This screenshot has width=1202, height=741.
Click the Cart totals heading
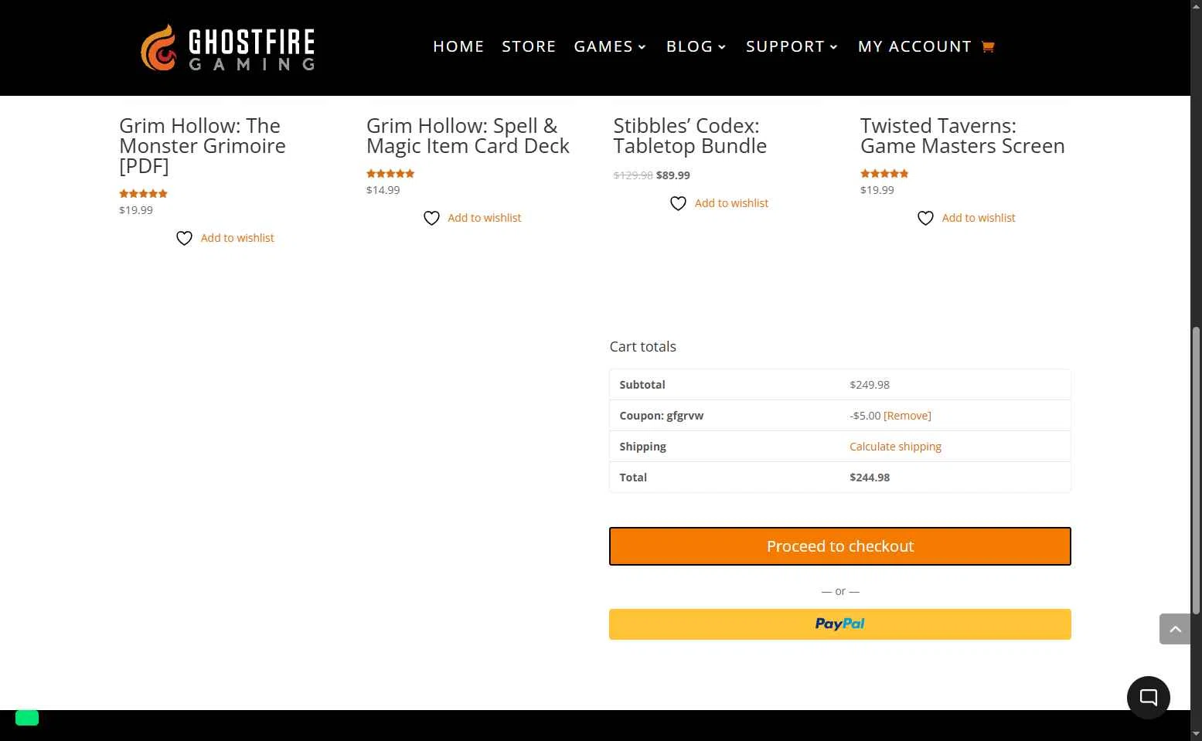[642, 347]
